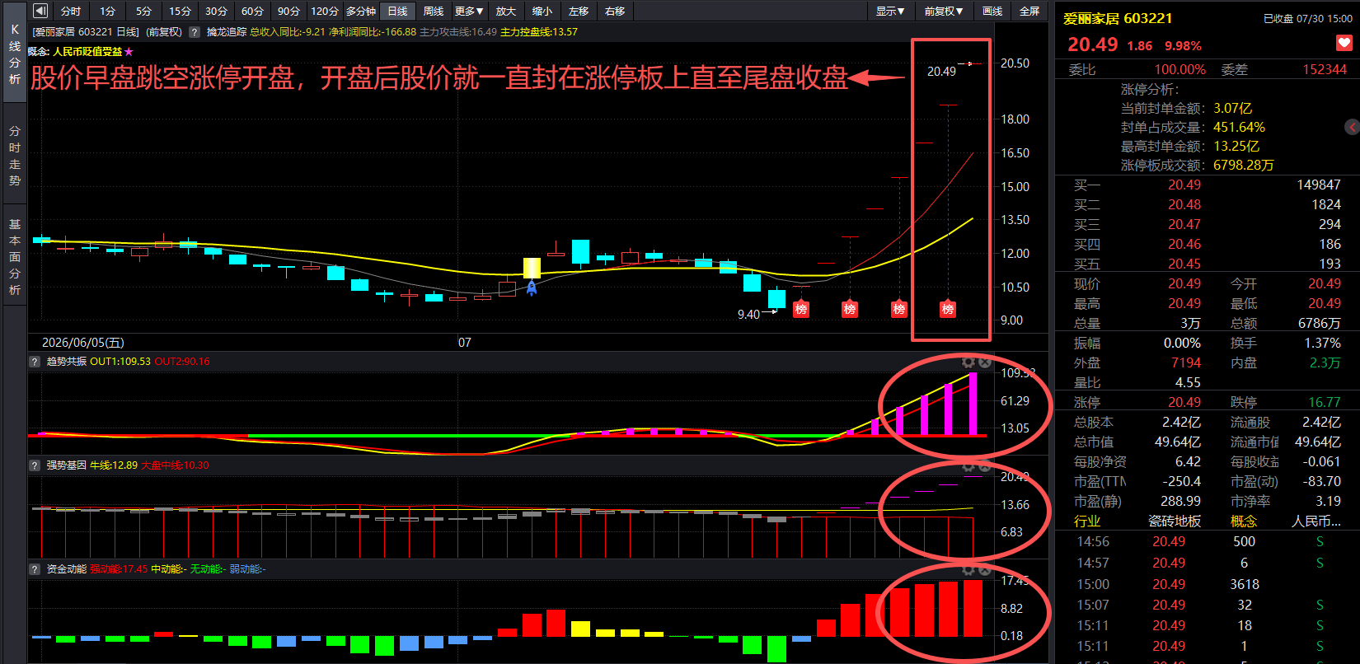Switch to 1分 timeframe

click(107, 11)
